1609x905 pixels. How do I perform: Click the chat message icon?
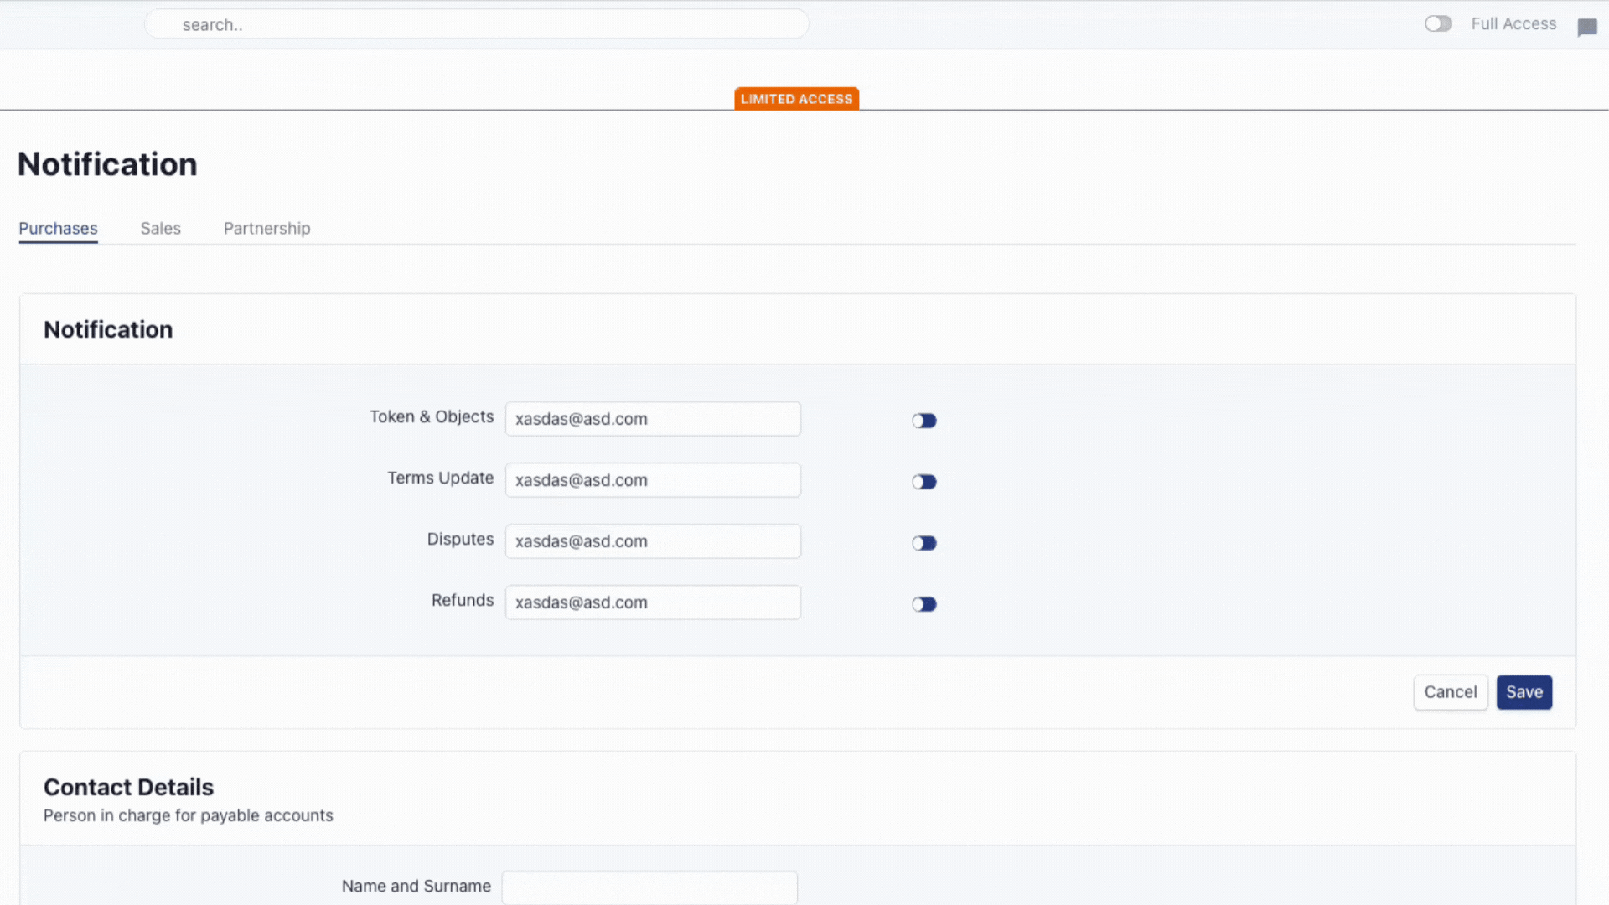coord(1586,27)
